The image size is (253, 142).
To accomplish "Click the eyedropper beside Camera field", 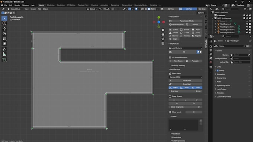I will [249, 55].
